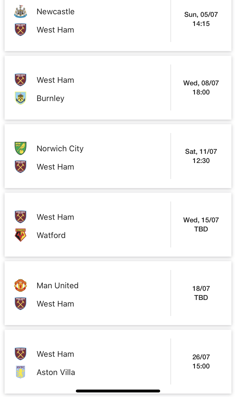Select the Norwich City team name
Screen dimensions: 236x397
(x=60, y=149)
